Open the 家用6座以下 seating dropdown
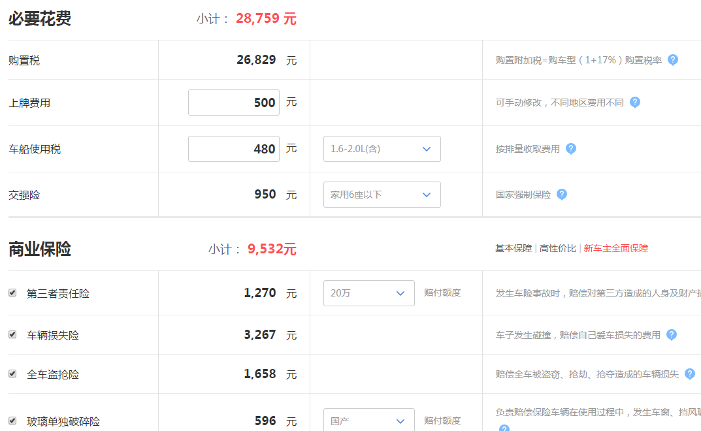Image resolution: width=701 pixels, height=431 pixels. tap(382, 195)
